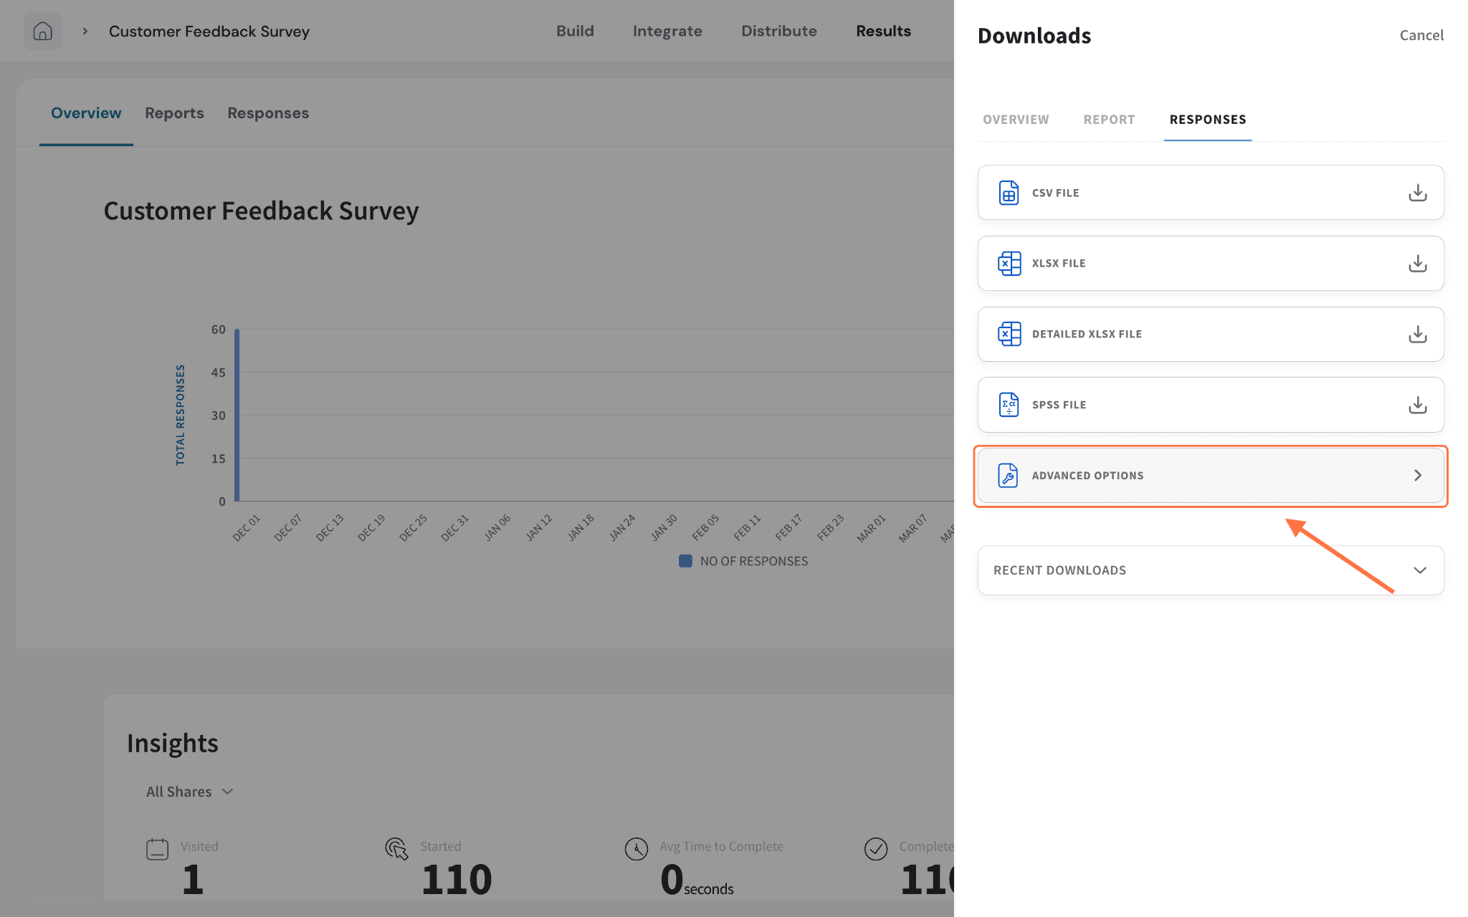Open the Reports tab on results page
Viewport: 1468px width, 917px height.
point(174,113)
